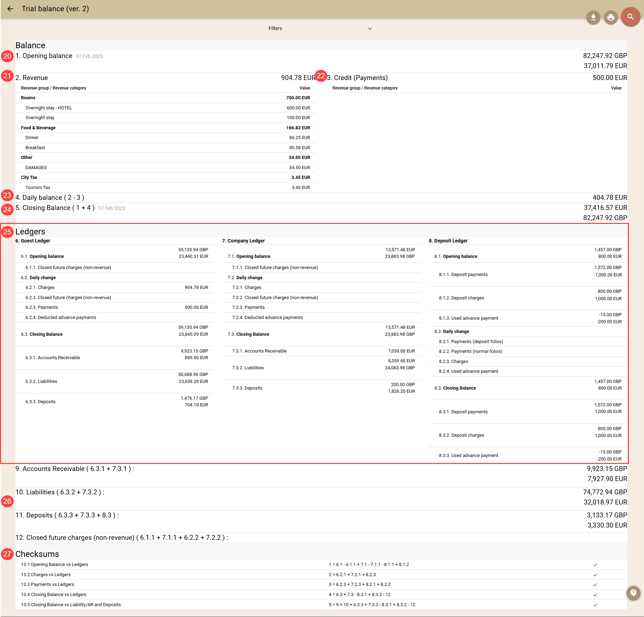
Task: Select 6.3.2. Liabilities row
Action: 115,382
